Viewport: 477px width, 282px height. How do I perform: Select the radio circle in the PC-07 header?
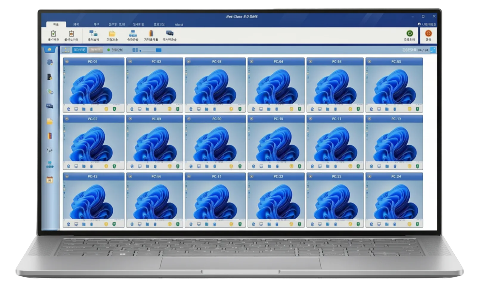tap(67, 119)
